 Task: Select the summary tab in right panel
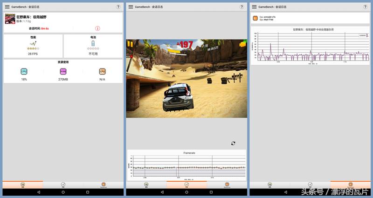270,184
